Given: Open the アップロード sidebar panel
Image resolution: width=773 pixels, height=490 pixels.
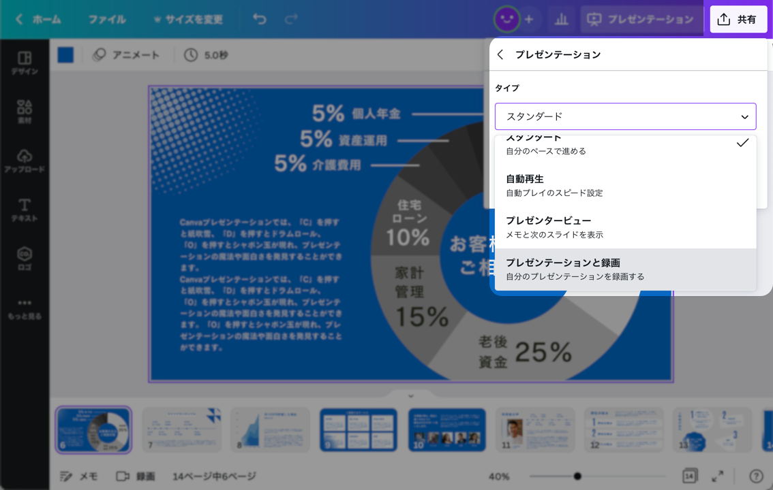Looking at the screenshot, I should click(x=25, y=161).
